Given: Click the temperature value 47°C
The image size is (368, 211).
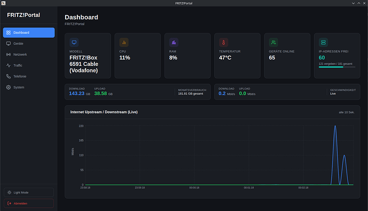Looking at the screenshot, I should click(x=225, y=58).
